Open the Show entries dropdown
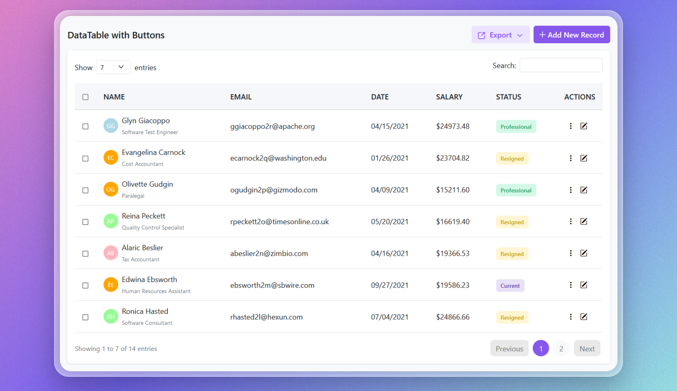This screenshot has height=391, width=677. [x=113, y=67]
